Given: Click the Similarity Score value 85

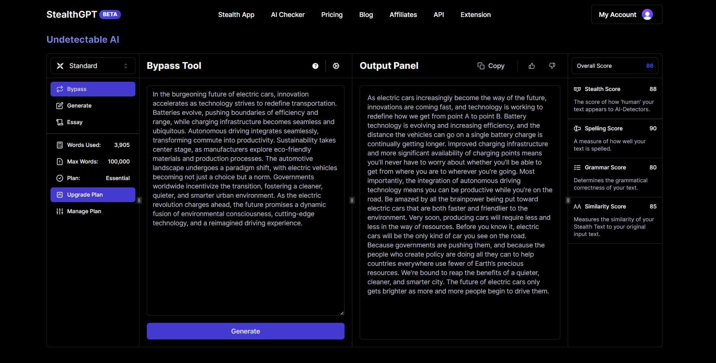Looking at the screenshot, I should point(653,207).
